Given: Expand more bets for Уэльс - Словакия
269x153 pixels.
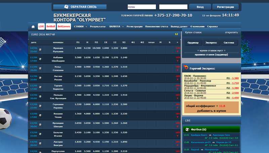Looking at the screenshot, I should (178, 69).
